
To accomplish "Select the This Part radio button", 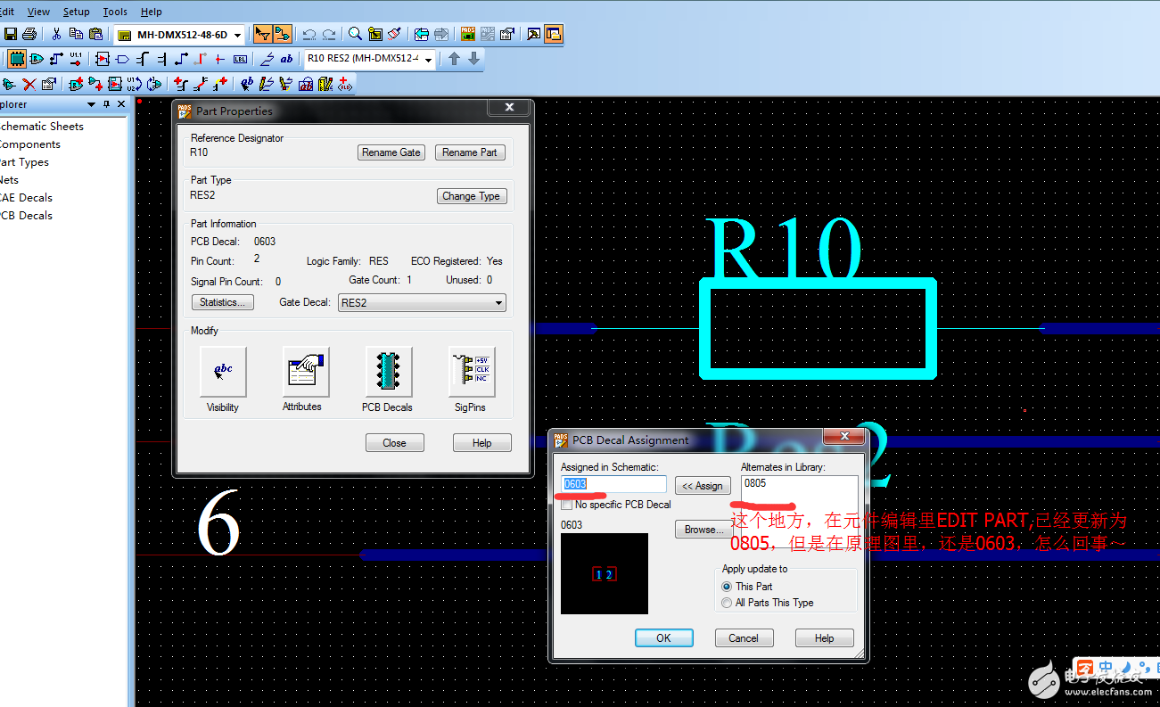I will 727,587.
